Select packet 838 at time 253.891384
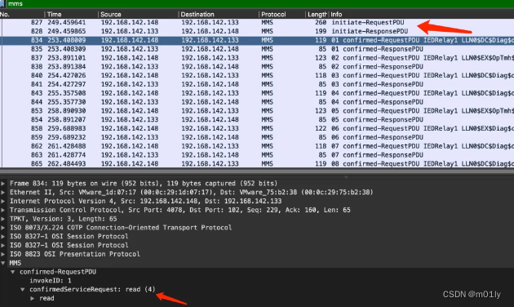This screenshot has height=307, width=514. [257, 67]
